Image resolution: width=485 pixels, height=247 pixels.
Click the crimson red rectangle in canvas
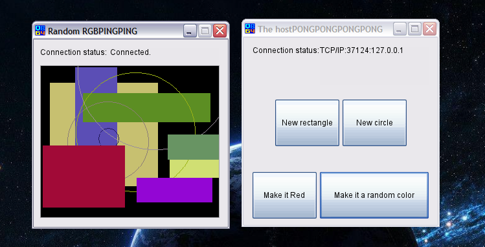(84, 177)
